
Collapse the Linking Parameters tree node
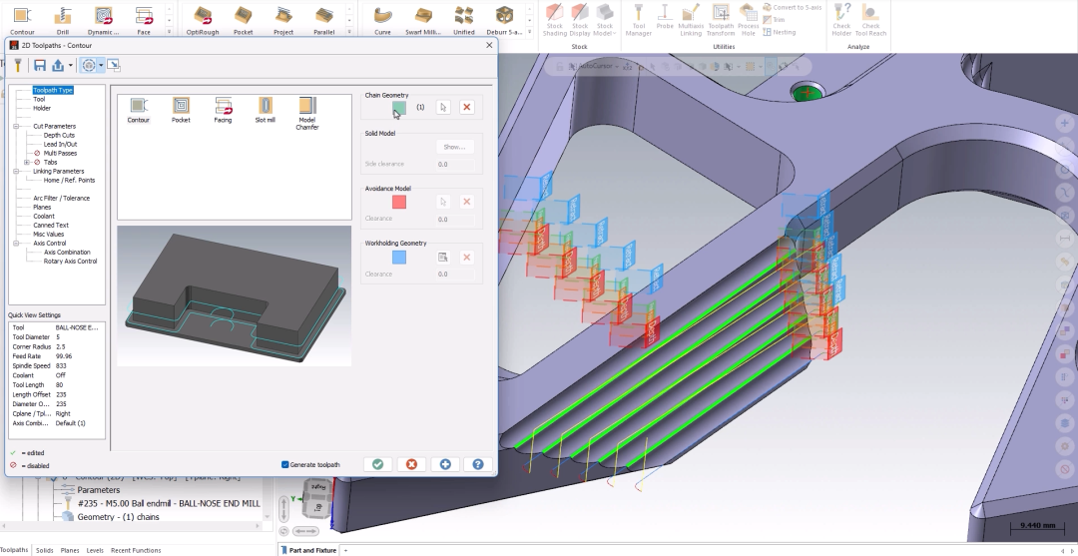click(x=16, y=171)
